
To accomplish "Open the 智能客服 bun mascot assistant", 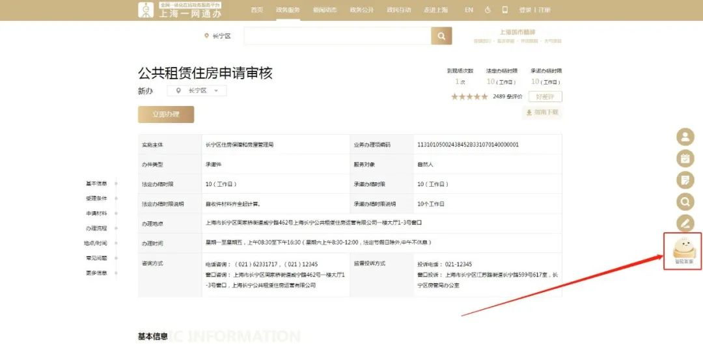I will pyautogui.click(x=683, y=250).
